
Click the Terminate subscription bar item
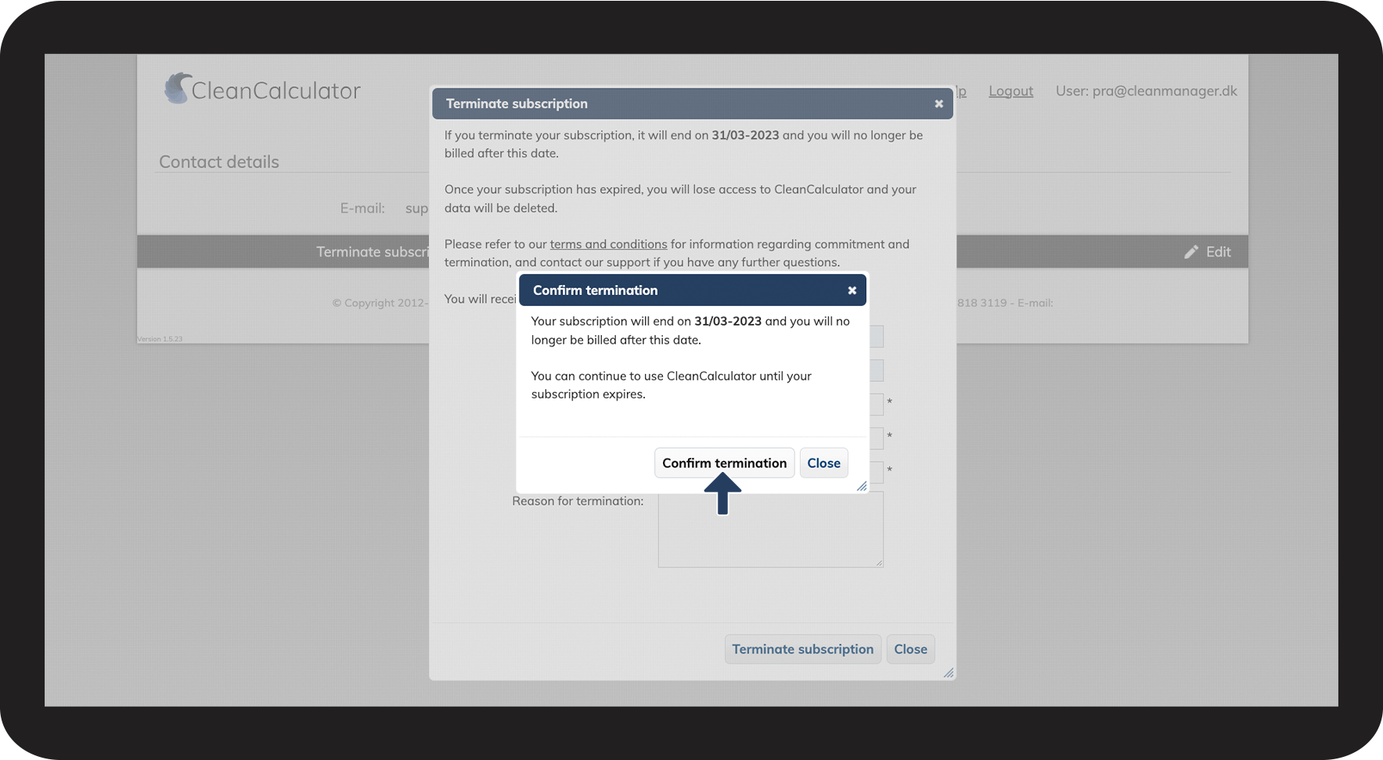tap(372, 252)
